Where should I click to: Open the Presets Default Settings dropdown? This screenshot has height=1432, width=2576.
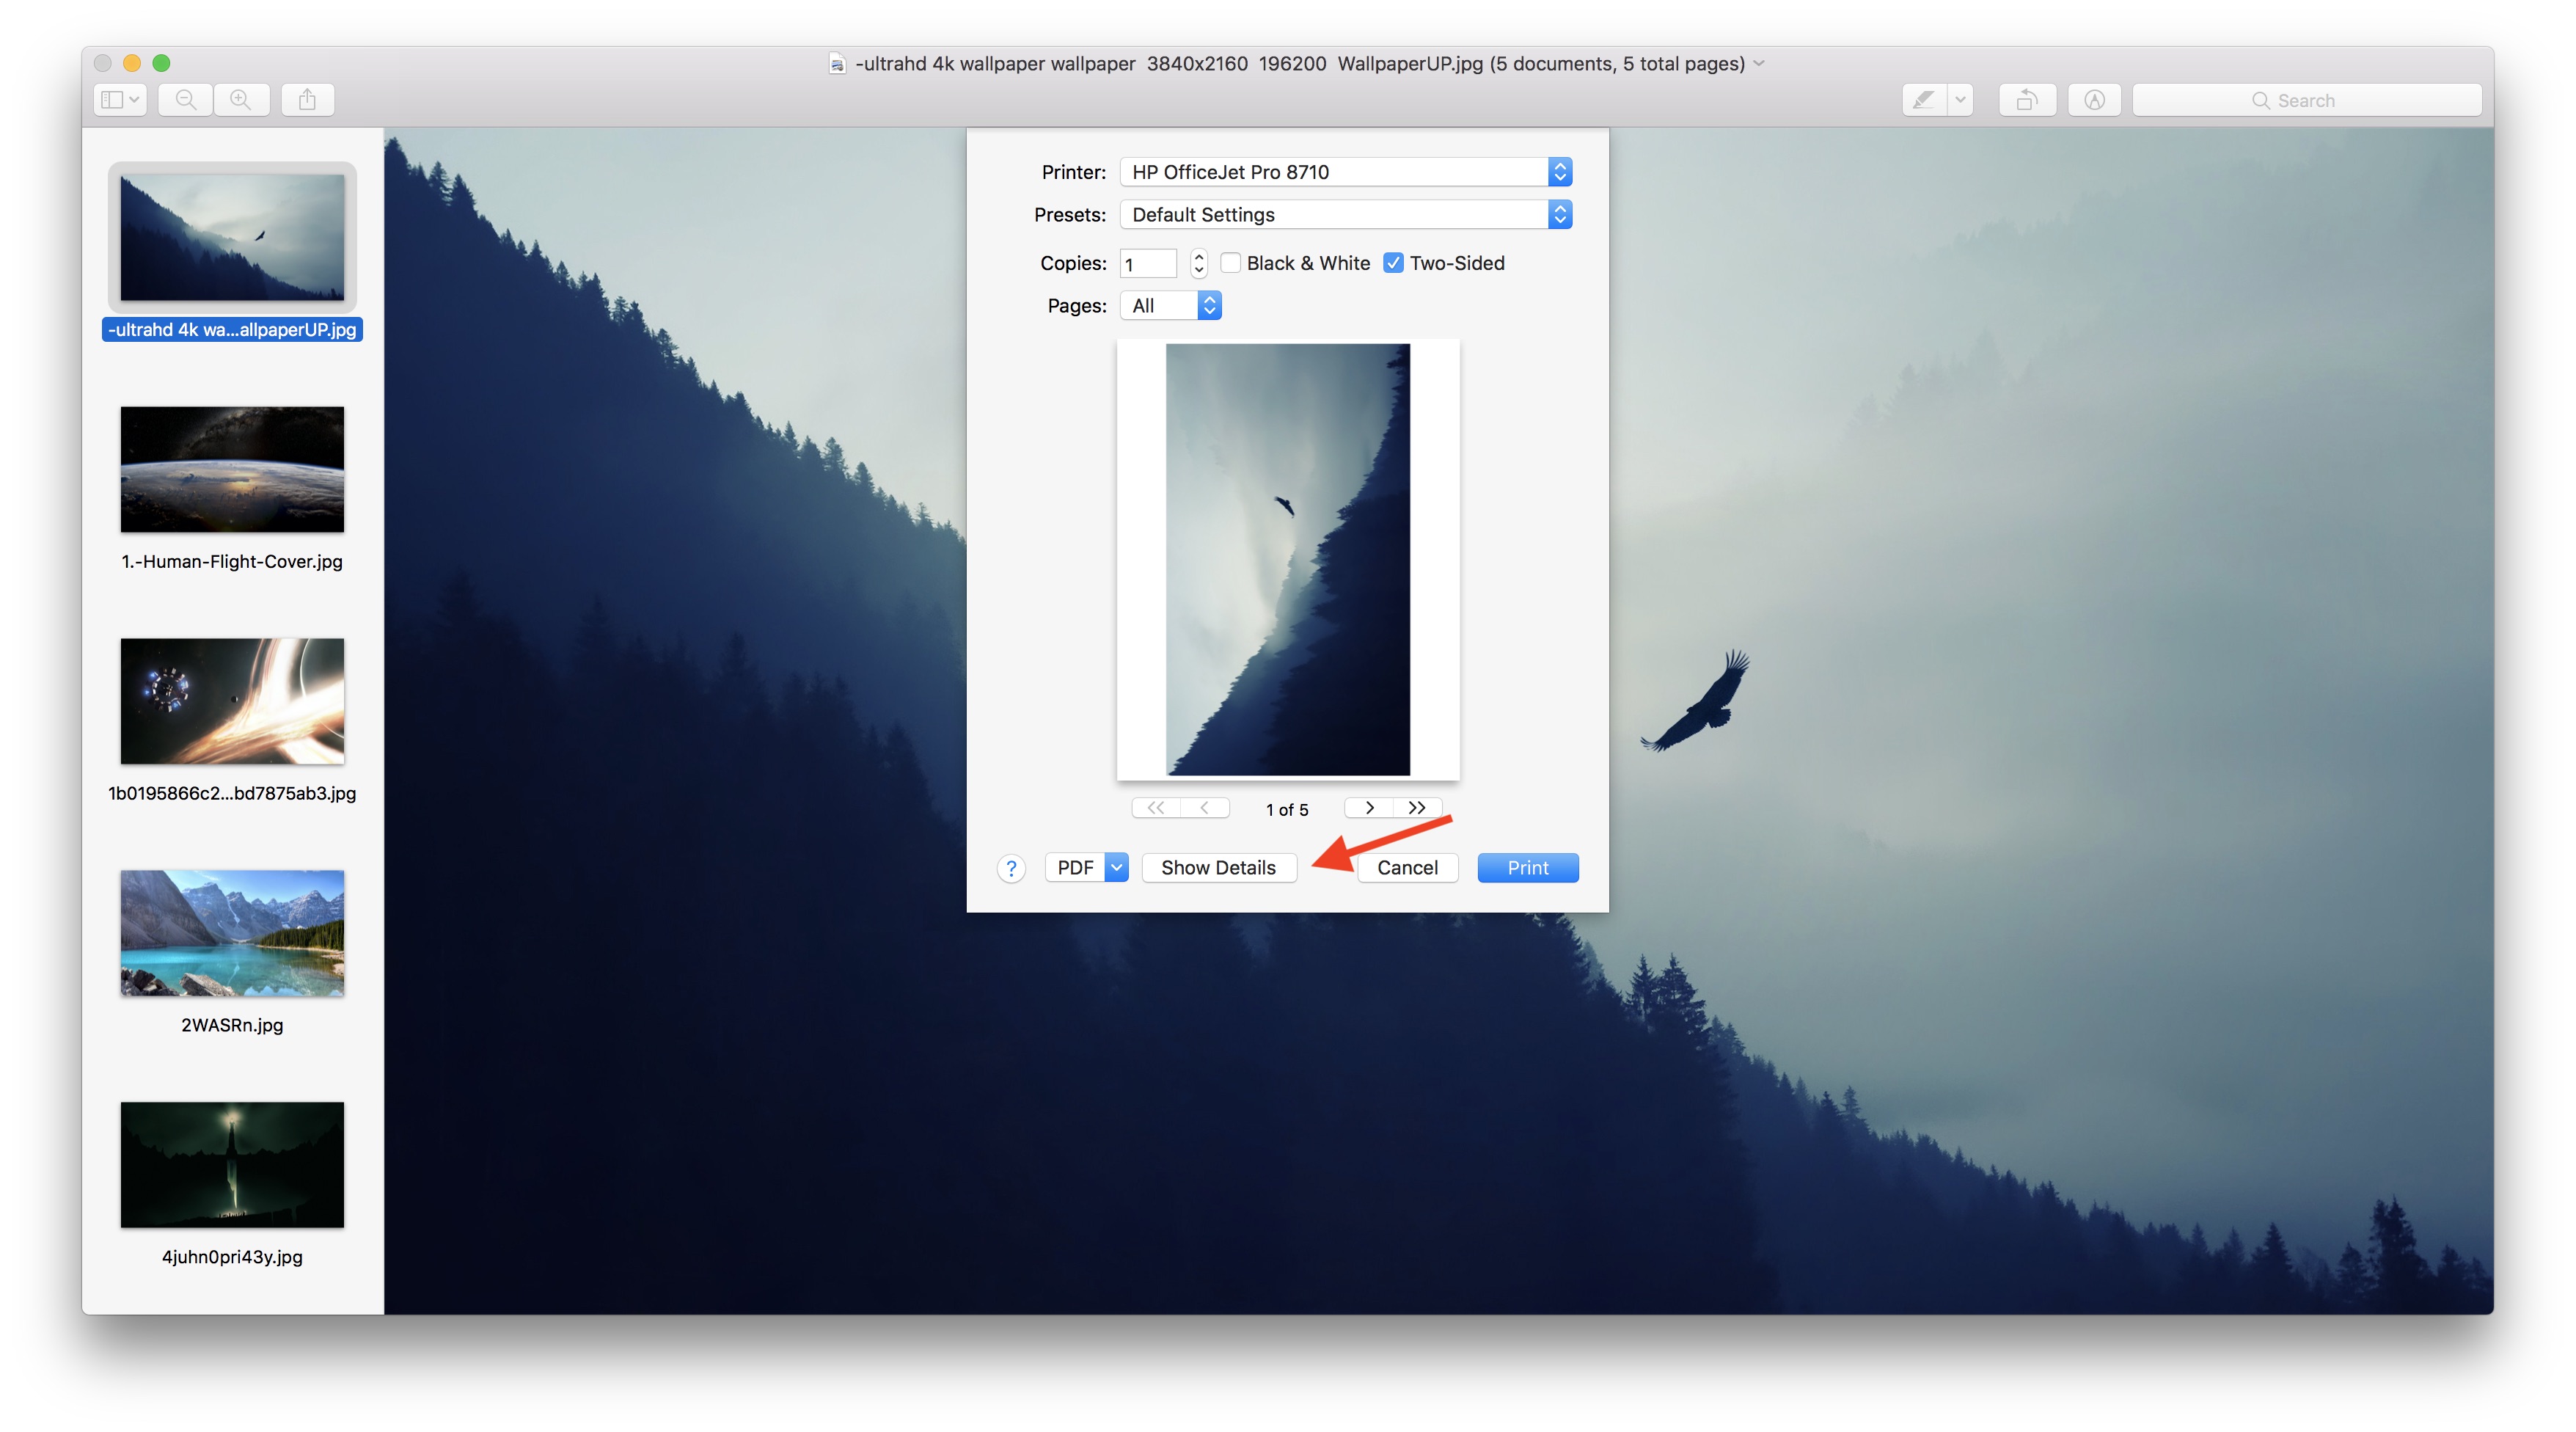pos(1345,215)
